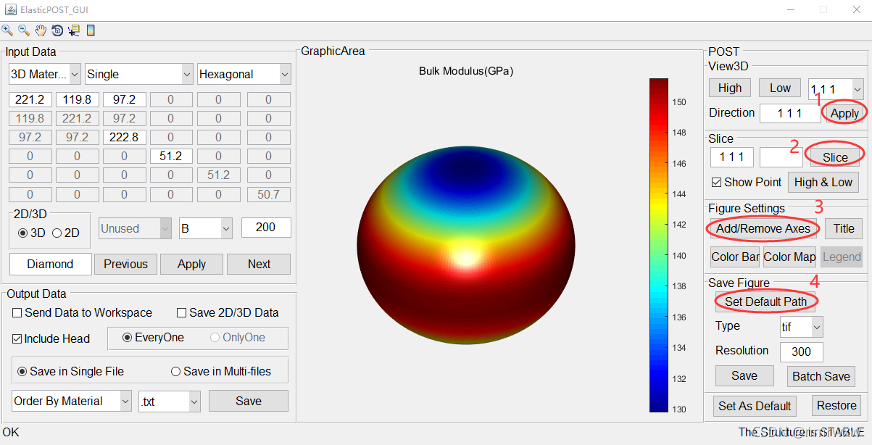Click the High & Low button

click(823, 182)
